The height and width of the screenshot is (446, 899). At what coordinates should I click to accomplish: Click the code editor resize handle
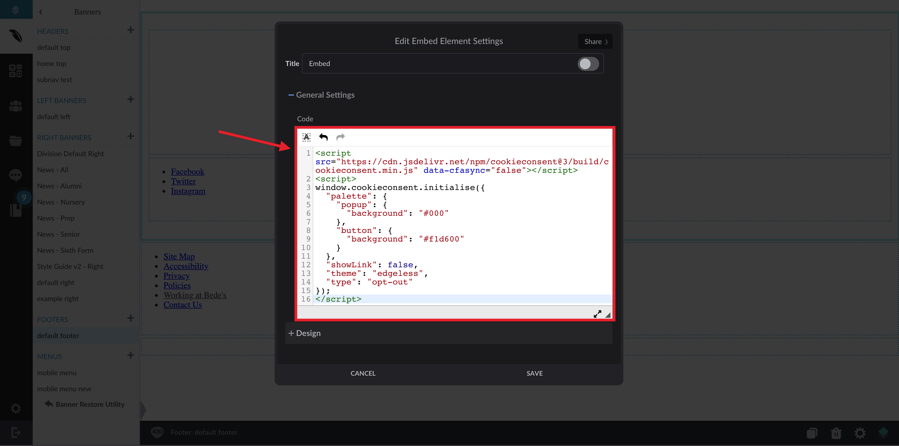coord(608,315)
